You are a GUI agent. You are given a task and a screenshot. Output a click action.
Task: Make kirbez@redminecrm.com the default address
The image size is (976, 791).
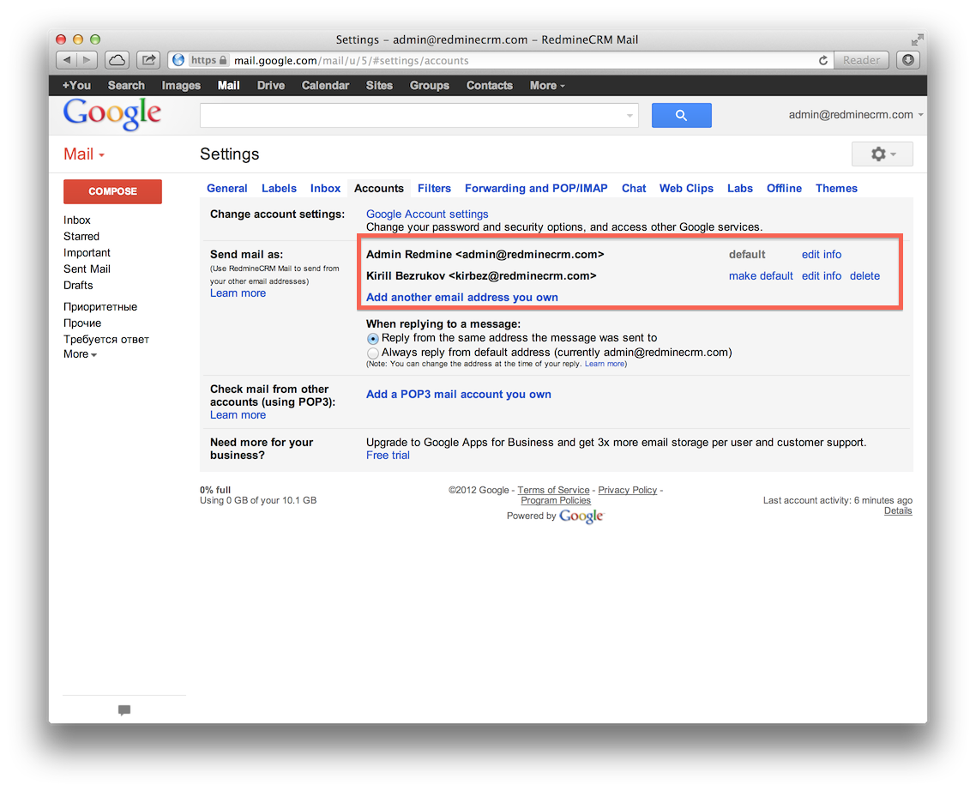click(x=761, y=275)
